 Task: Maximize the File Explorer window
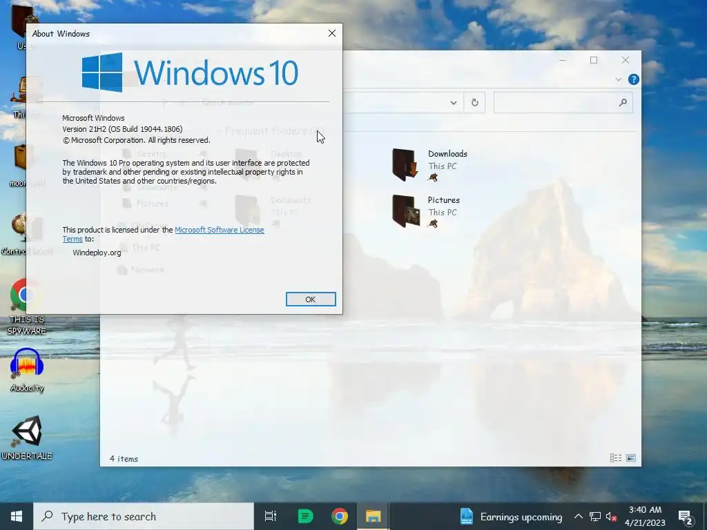coord(594,60)
